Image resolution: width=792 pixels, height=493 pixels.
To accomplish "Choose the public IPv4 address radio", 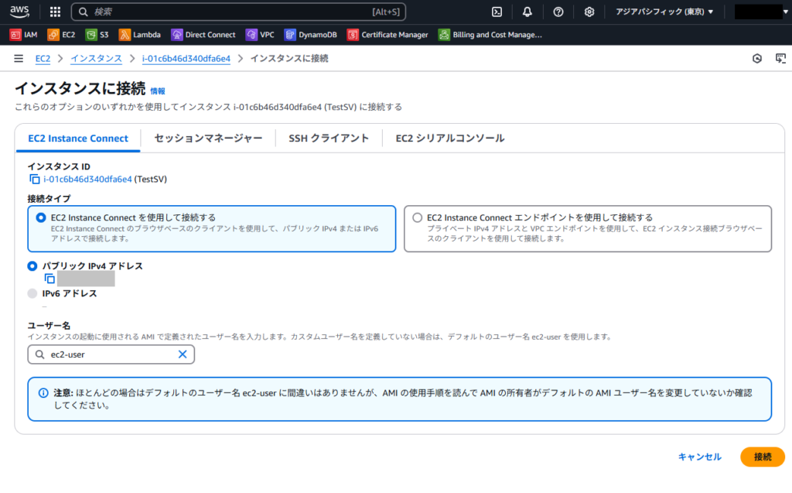I will click(32, 266).
